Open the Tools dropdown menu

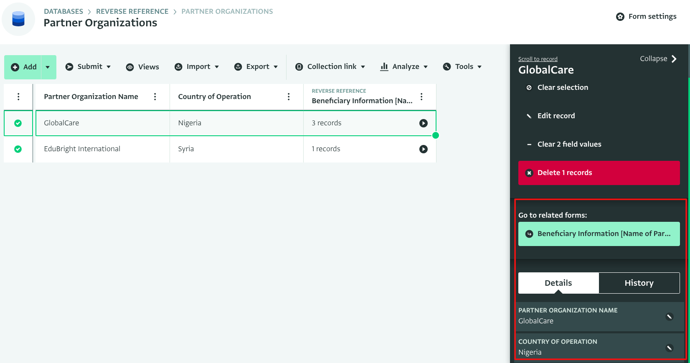[462, 67]
